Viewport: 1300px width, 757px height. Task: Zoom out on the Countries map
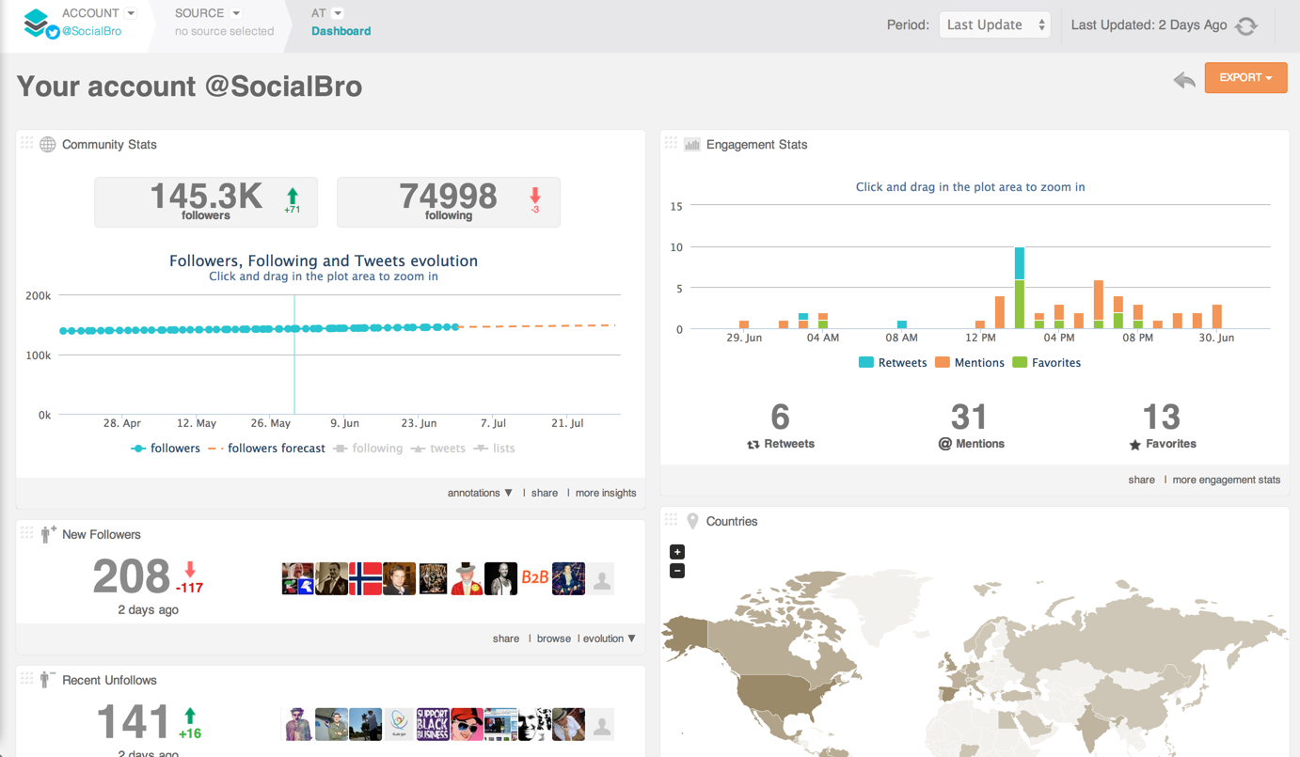click(677, 571)
